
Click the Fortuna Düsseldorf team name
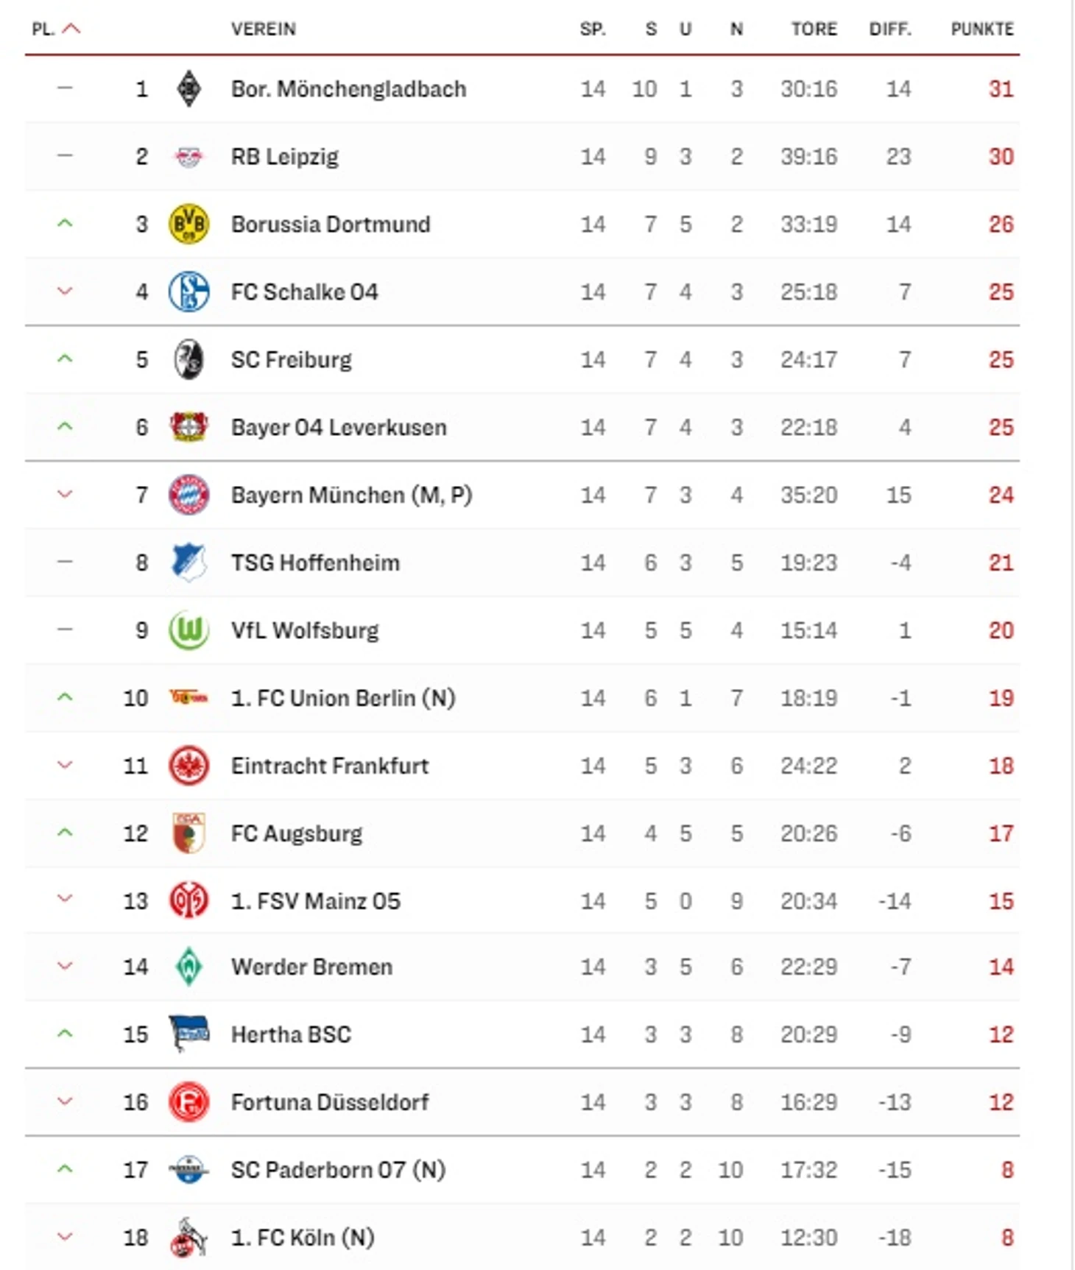(x=330, y=1102)
